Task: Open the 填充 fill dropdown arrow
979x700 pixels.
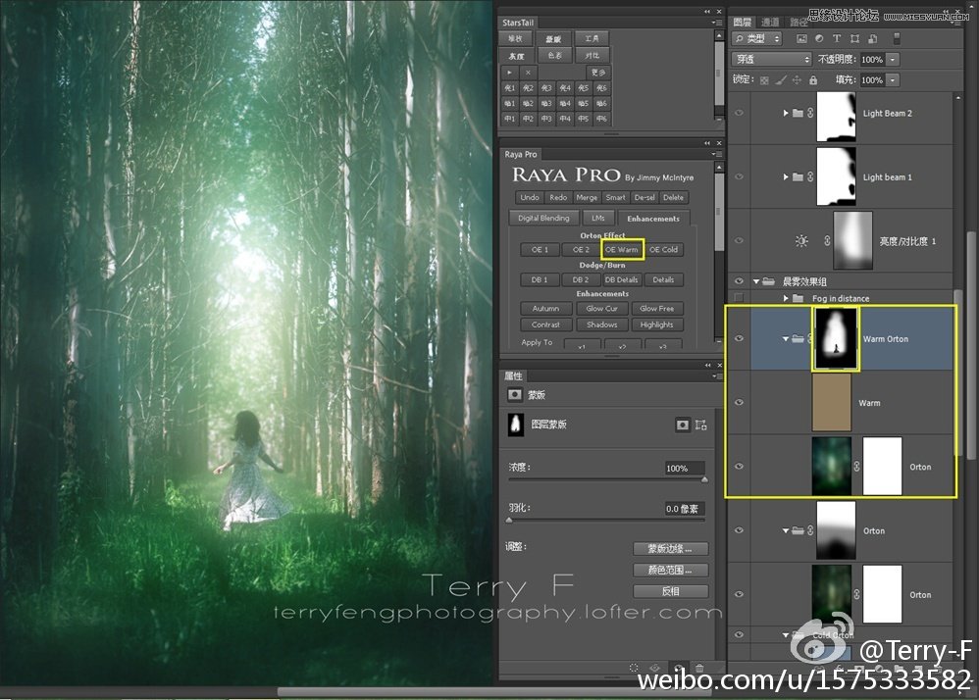Action: pos(893,79)
